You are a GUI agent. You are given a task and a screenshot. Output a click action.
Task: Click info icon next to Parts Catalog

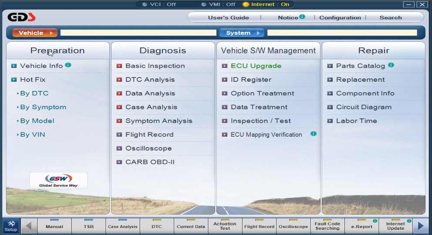(391, 65)
